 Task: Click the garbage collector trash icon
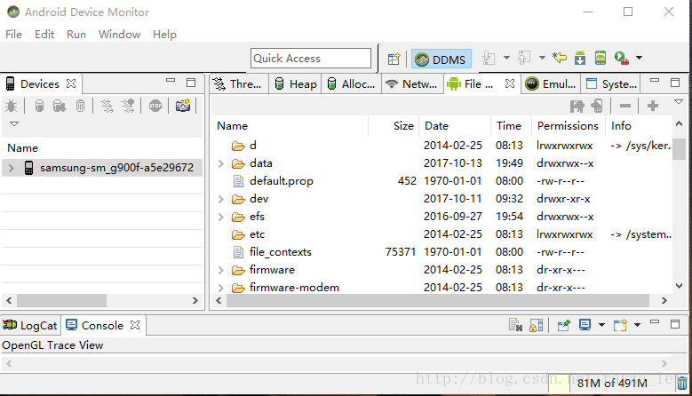tap(682, 383)
